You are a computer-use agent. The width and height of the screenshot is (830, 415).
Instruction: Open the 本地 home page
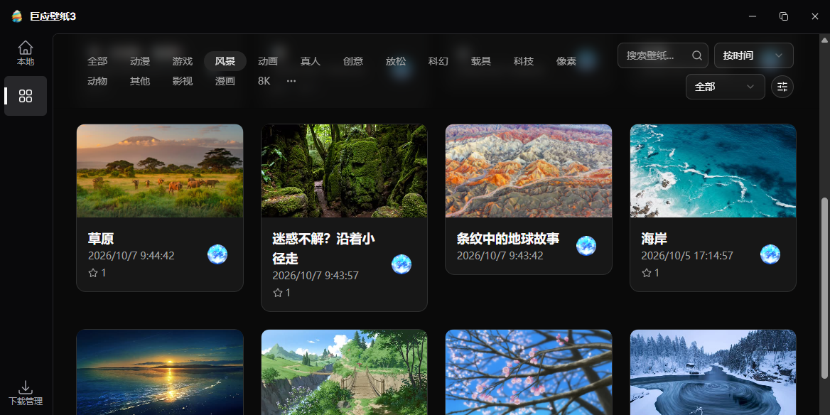coord(26,53)
